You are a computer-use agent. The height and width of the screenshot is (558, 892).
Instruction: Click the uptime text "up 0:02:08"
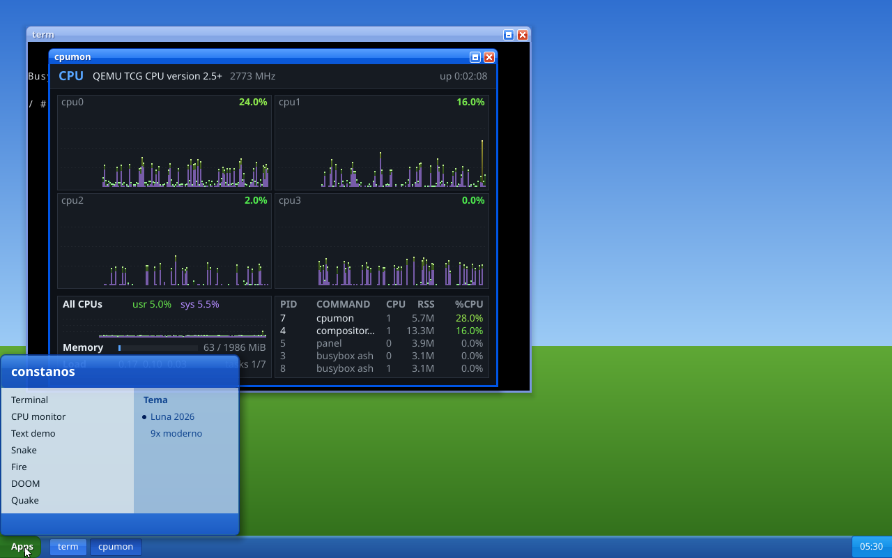[463, 76]
